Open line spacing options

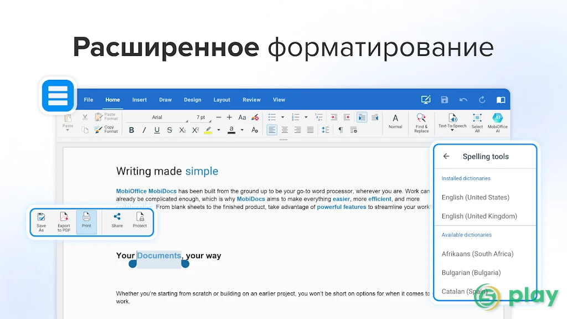(326, 130)
